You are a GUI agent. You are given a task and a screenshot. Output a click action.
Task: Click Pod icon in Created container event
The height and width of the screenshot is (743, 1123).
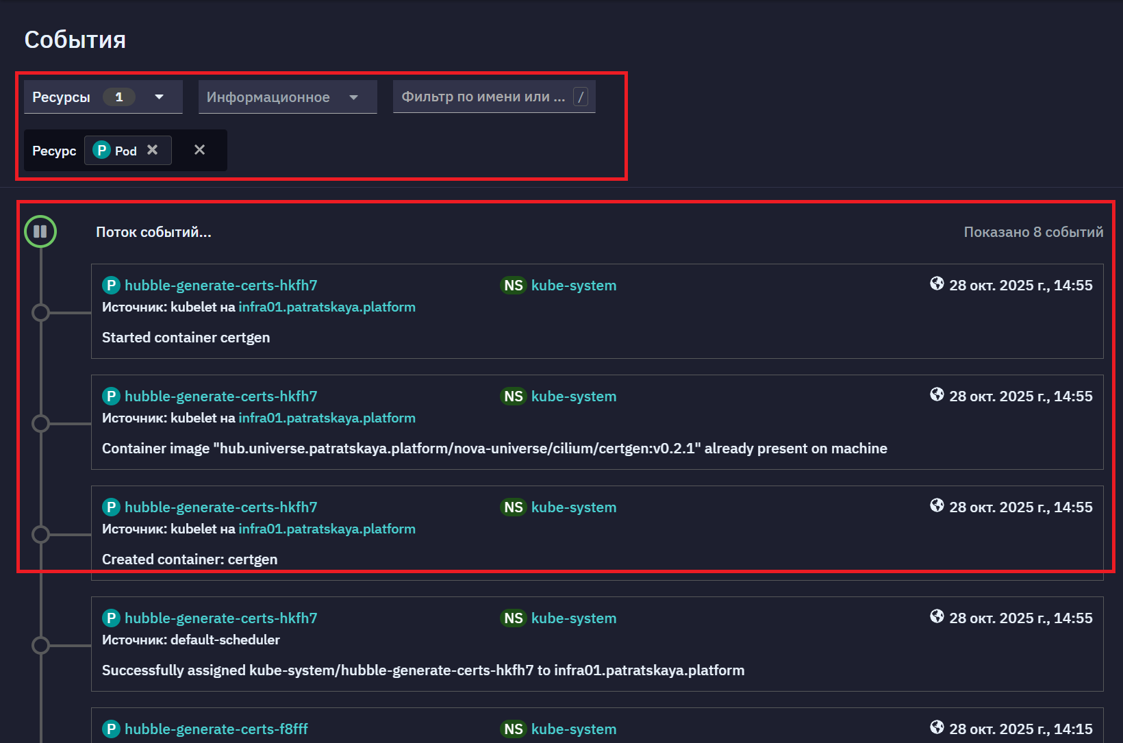pyautogui.click(x=111, y=507)
